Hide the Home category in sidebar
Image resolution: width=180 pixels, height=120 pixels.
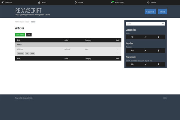[x=132, y=37]
